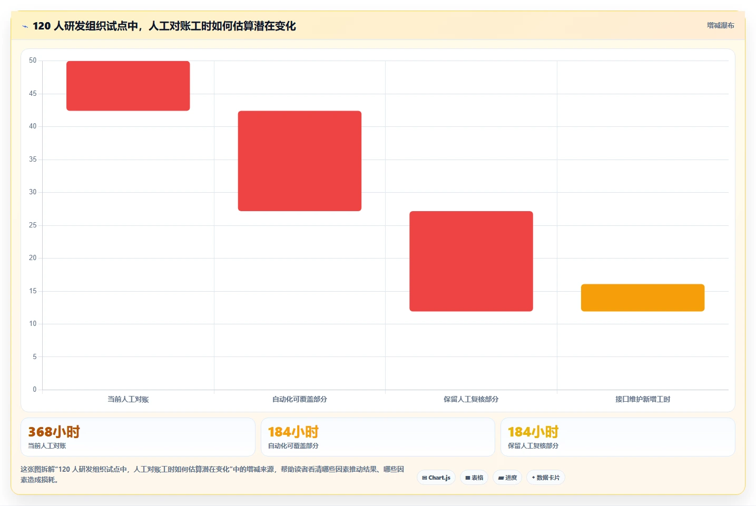Click the chart title about 120 人研发组织试点
This screenshot has width=756, height=506.
[164, 26]
